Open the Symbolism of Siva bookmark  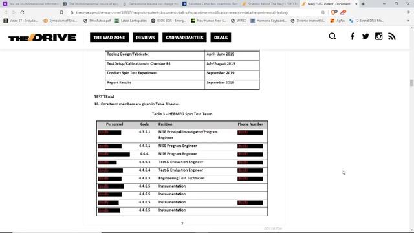point(60,21)
